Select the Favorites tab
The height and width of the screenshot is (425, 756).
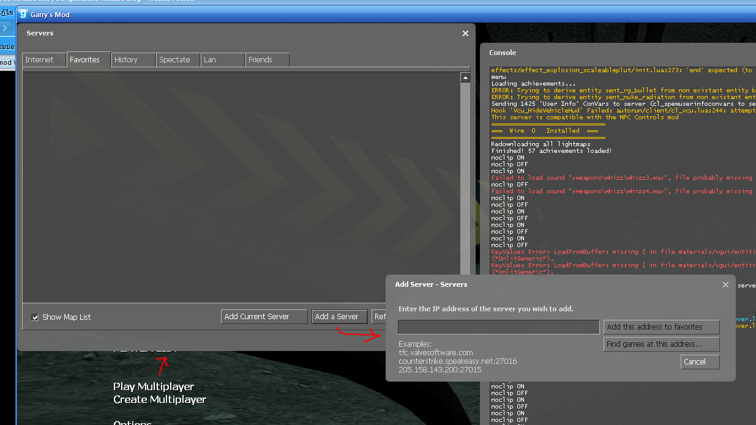tap(89, 59)
